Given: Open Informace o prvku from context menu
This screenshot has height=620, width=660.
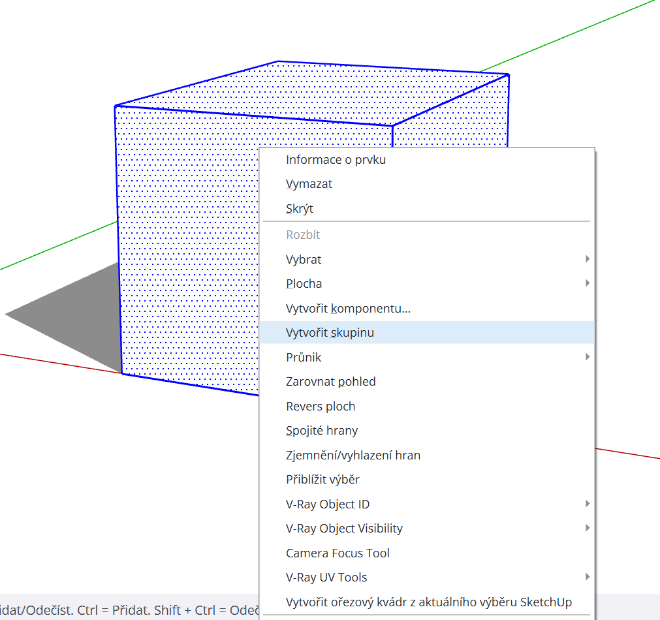Looking at the screenshot, I should click(x=336, y=160).
